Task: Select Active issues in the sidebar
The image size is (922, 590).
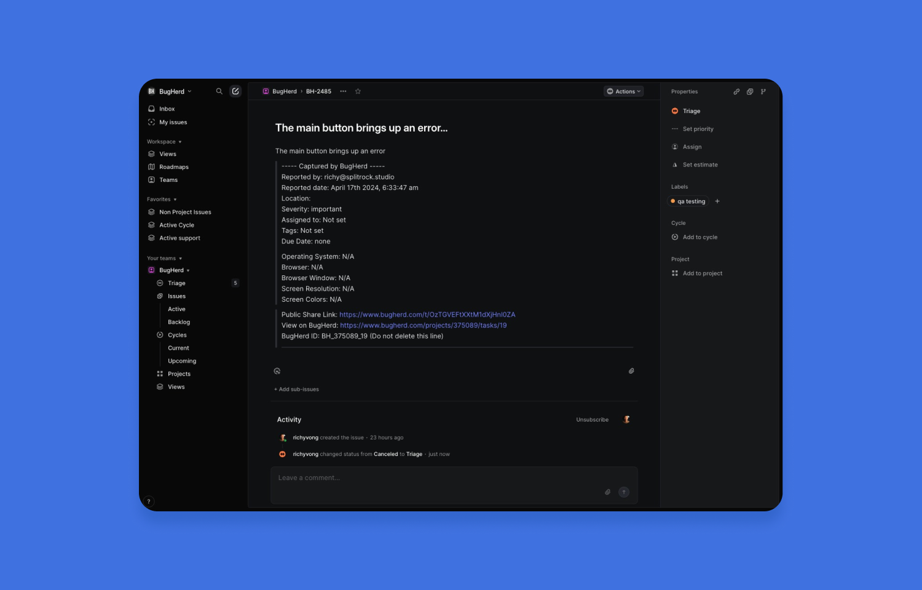Action: [x=176, y=309]
